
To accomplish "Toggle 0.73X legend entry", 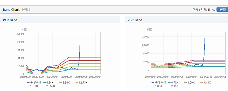I will coord(173,82).
